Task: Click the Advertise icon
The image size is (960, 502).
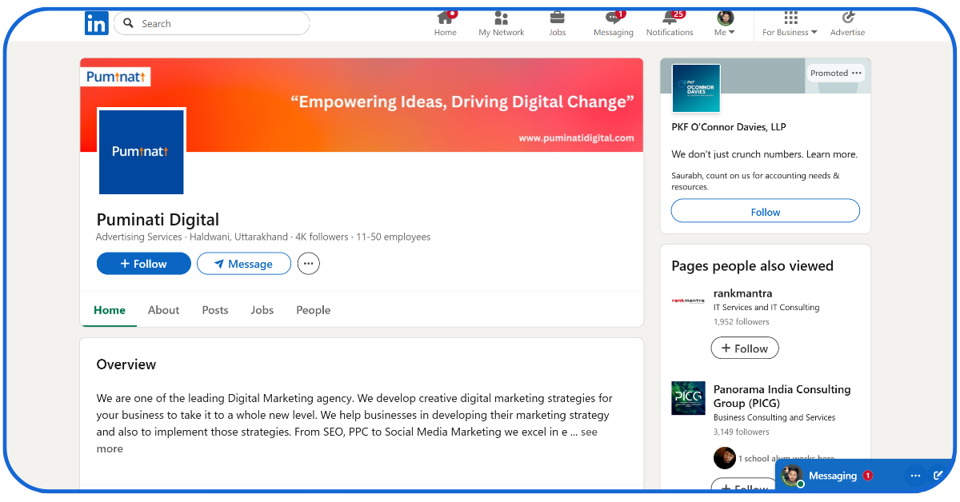Action: (848, 24)
